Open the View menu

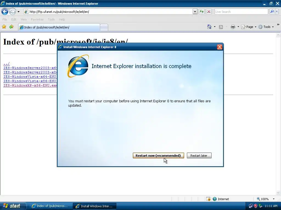[x=24, y=19]
